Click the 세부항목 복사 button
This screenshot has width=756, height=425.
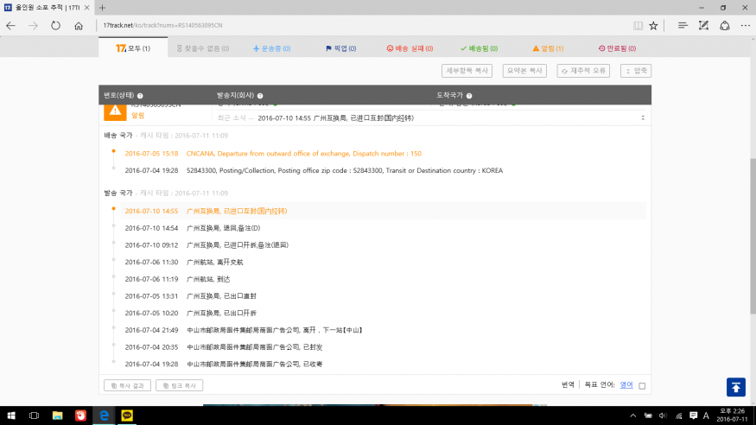[467, 71]
